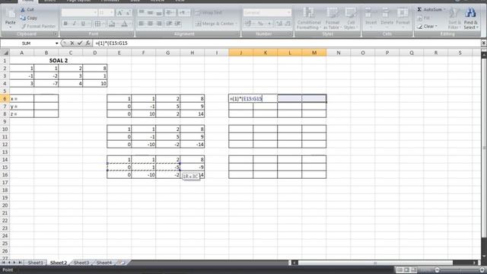Toggle Bold formatting

(65, 24)
